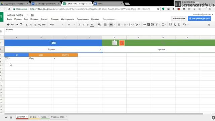Open the Файл menu
The height and width of the screenshot is (121, 215).
click(x=9, y=19)
